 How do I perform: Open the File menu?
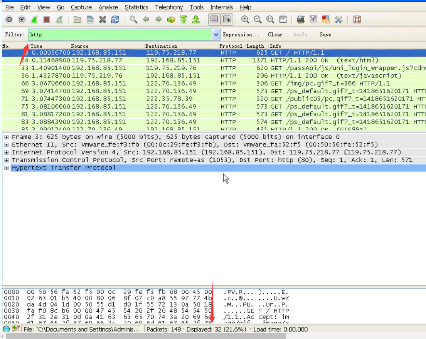(10, 7)
